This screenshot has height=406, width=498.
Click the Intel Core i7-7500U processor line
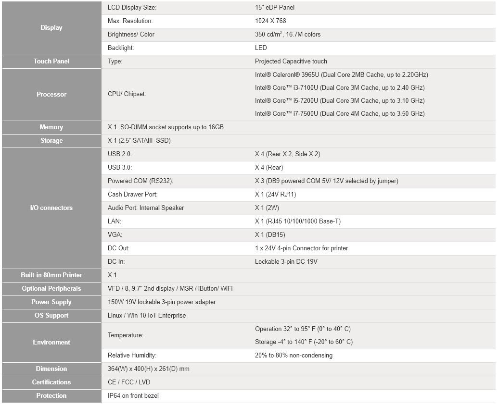pos(340,114)
